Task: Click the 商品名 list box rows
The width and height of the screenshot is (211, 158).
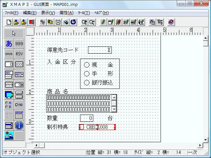Action: (79, 103)
